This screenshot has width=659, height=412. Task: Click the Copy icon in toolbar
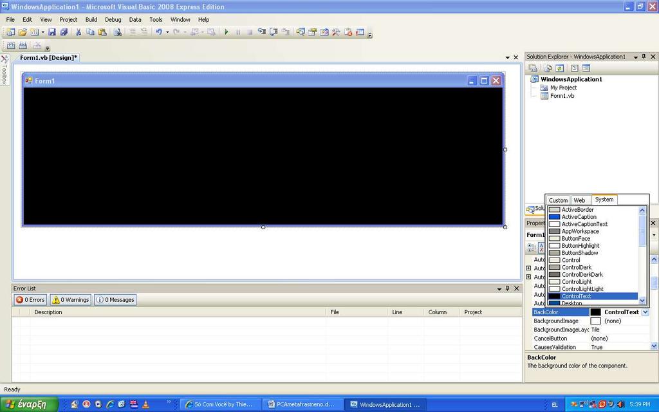point(90,32)
